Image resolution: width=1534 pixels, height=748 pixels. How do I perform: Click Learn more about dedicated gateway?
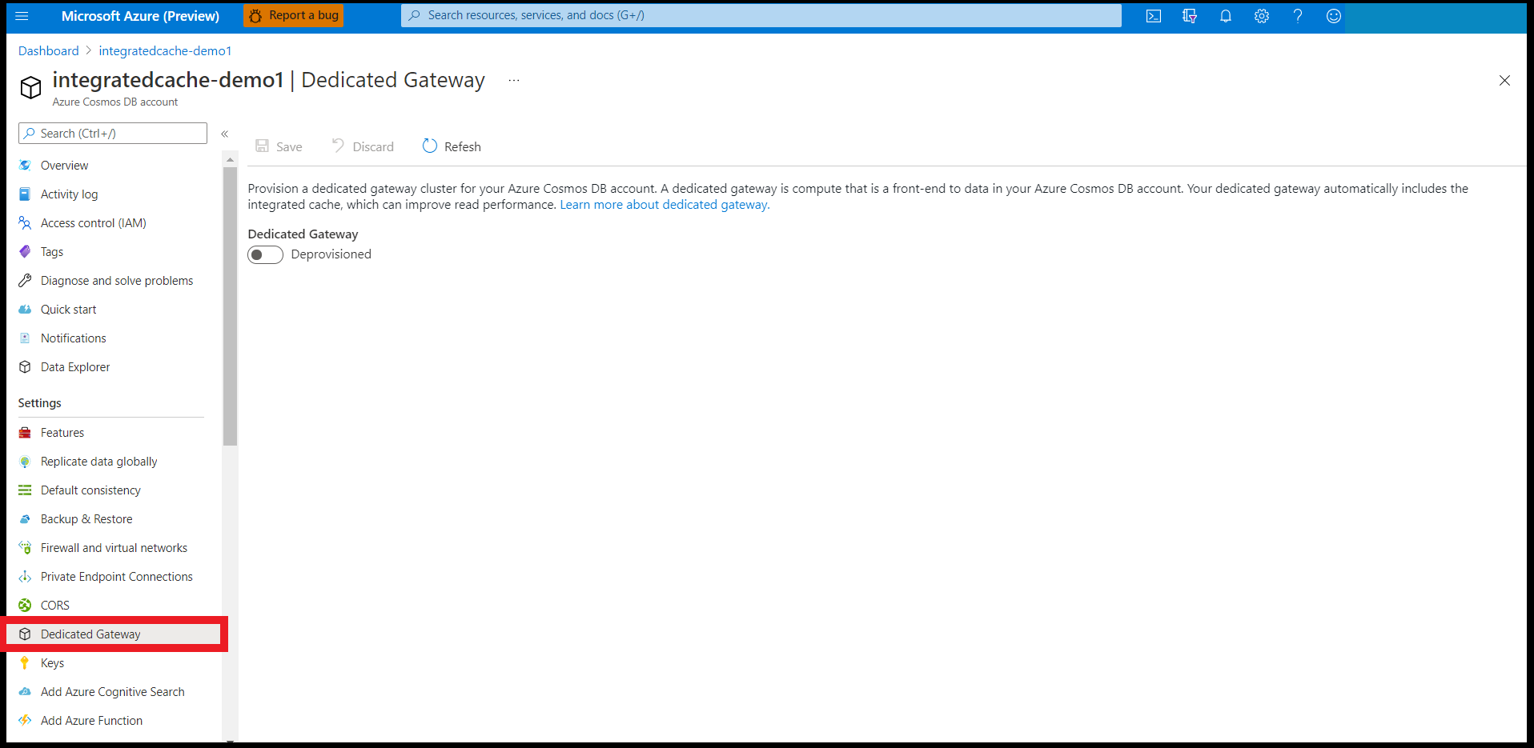(663, 204)
